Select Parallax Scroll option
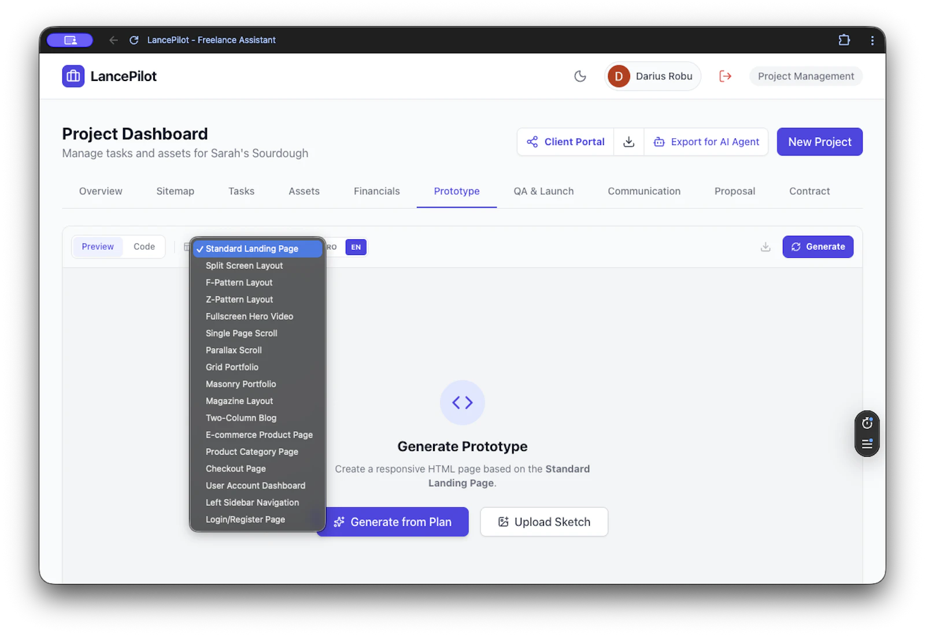This screenshot has width=925, height=636. [257, 350]
